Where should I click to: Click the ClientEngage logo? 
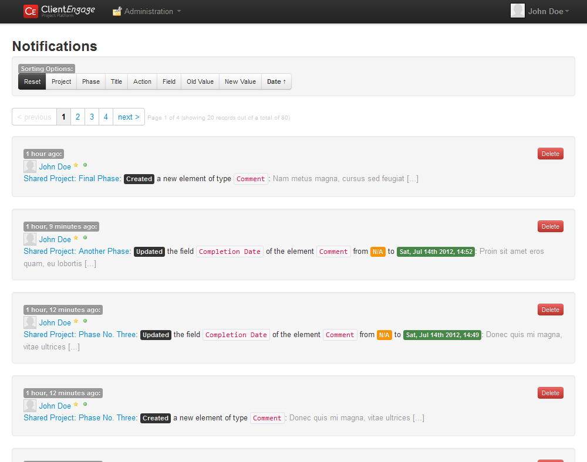pyautogui.click(x=59, y=11)
